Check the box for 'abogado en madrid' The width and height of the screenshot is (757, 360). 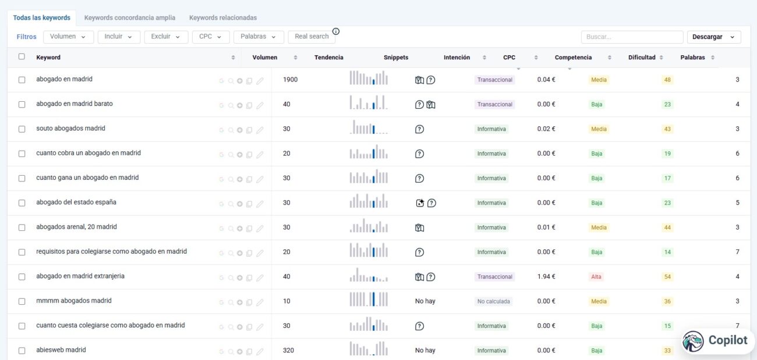[22, 80]
